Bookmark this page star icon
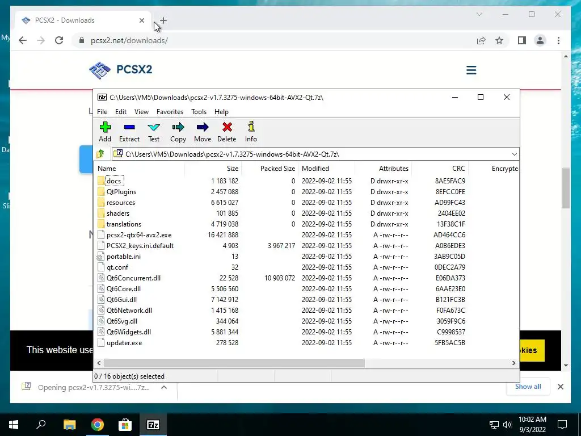The width and height of the screenshot is (581, 436). coord(499,40)
